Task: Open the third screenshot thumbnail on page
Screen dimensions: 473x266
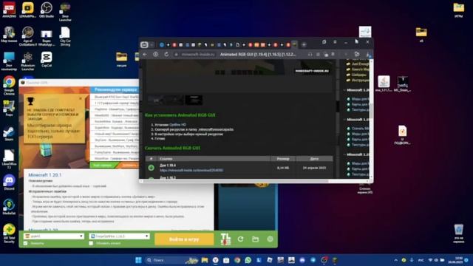Action: click(x=194, y=100)
